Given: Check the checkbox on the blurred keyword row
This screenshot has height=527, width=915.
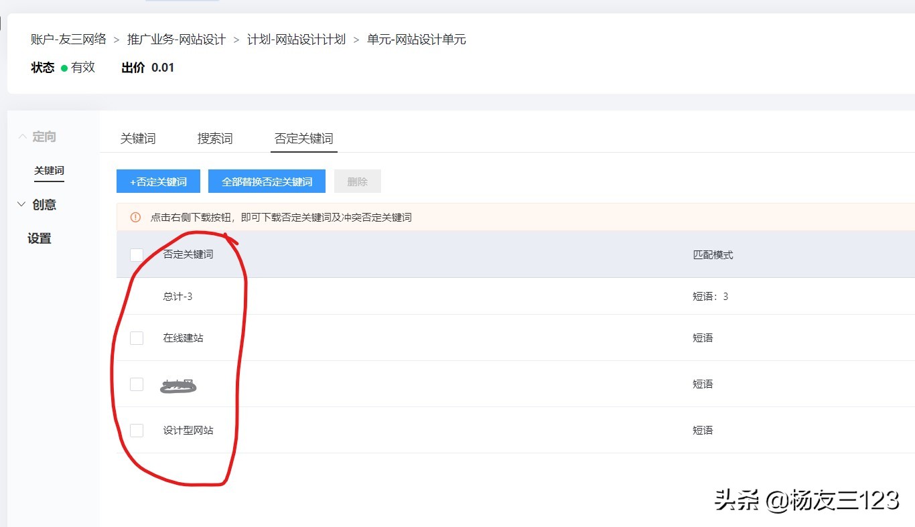Looking at the screenshot, I should [137, 384].
